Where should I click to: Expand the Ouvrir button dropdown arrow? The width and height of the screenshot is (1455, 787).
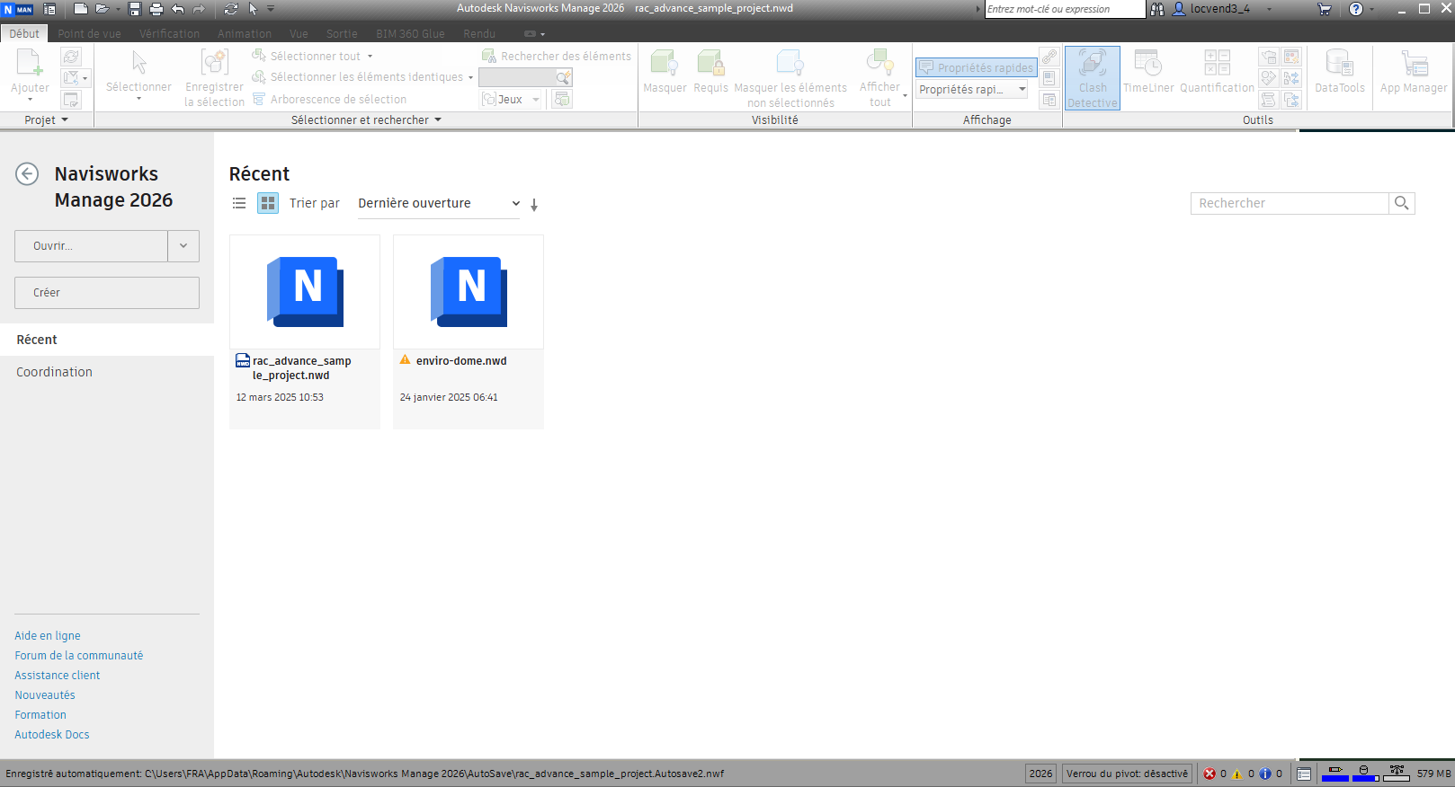(x=183, y=246)
